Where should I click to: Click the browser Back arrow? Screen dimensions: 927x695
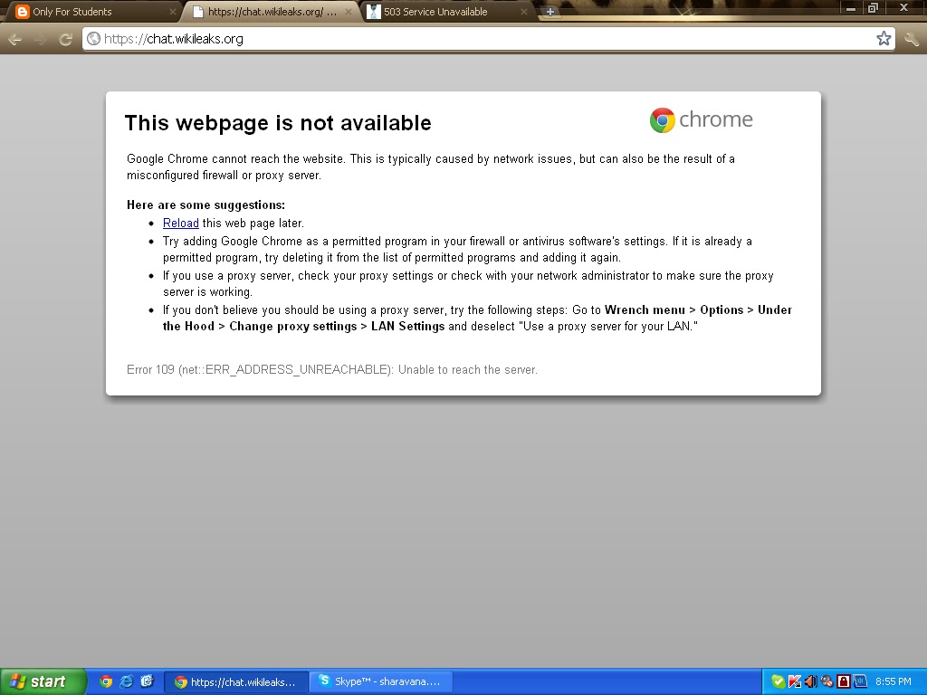(15, 39)
